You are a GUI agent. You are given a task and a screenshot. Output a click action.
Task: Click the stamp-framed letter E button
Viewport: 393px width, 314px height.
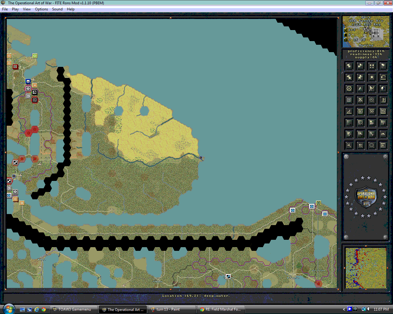pyautogui.click(x=383, y=145)
